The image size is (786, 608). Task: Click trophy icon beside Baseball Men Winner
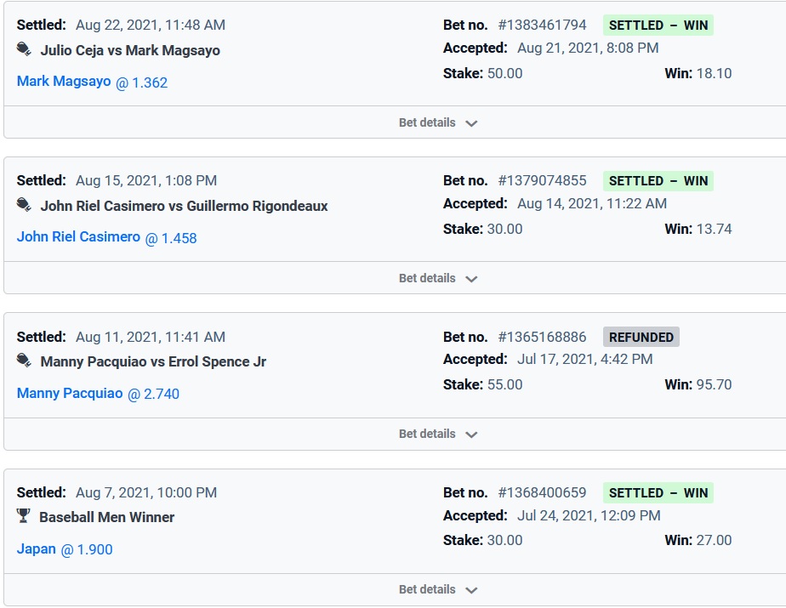24,516
